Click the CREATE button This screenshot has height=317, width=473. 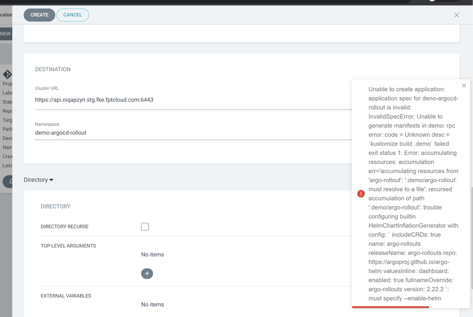click(39, 15)
